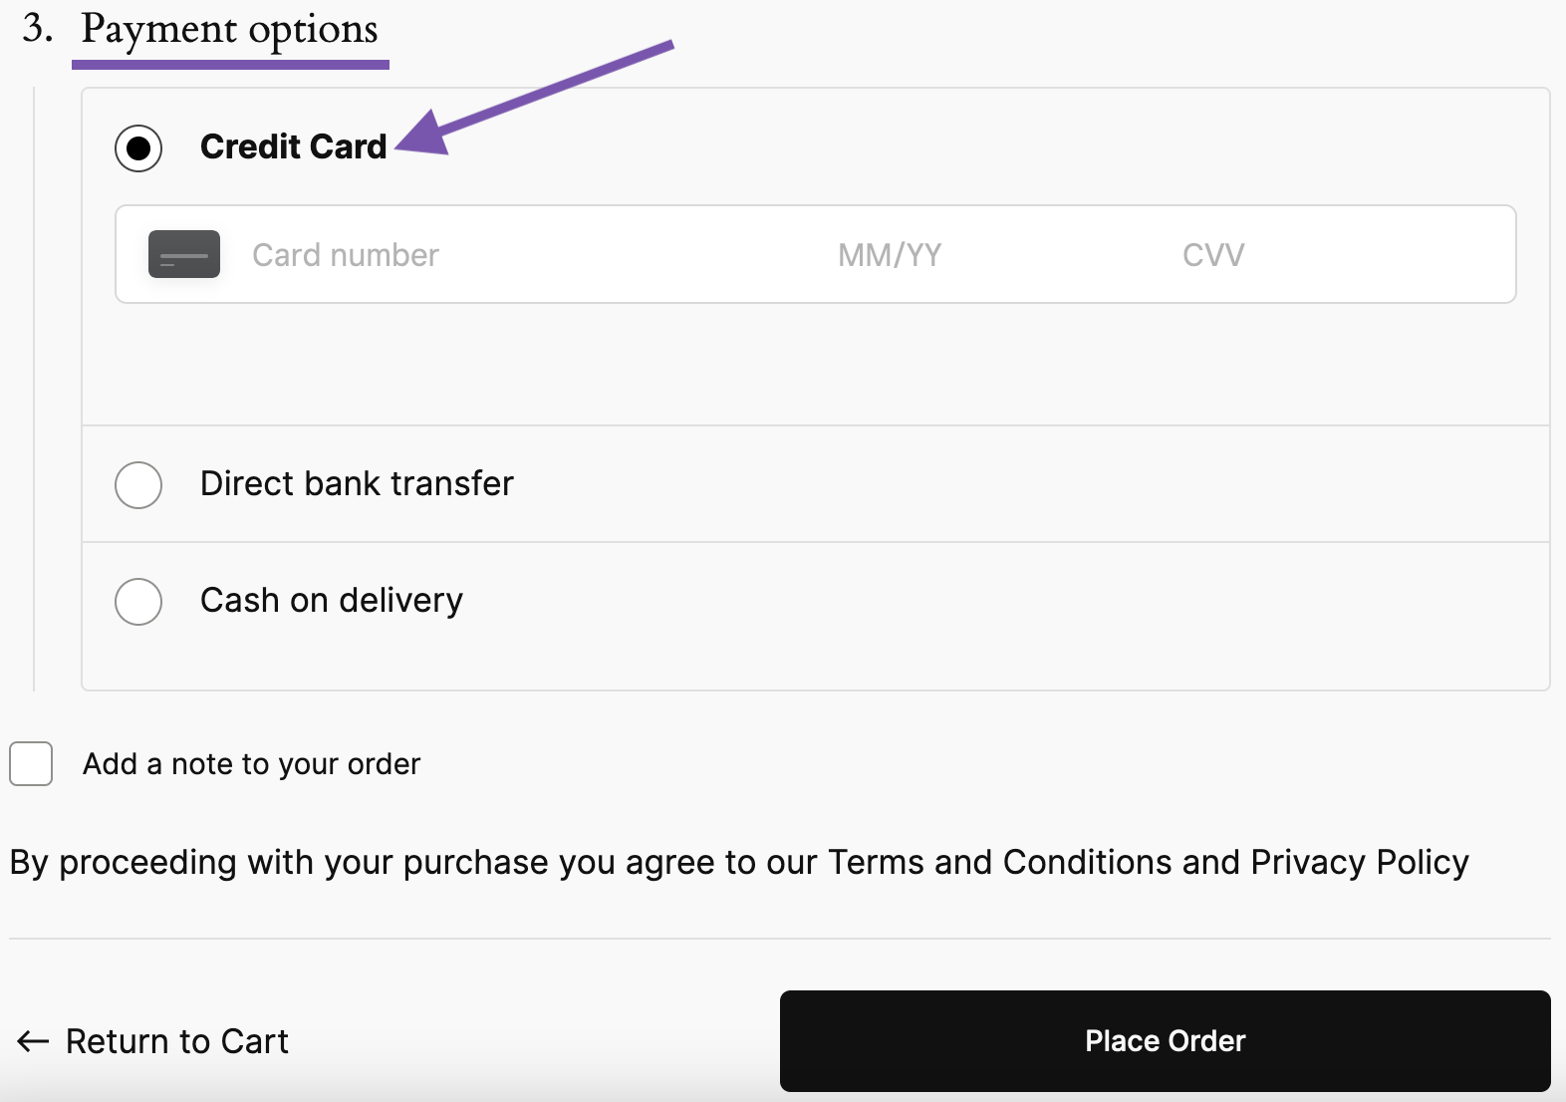Viewport: 1566px width, 1102px height.
Task: Click into the Card number field
Action: point(346,254)
